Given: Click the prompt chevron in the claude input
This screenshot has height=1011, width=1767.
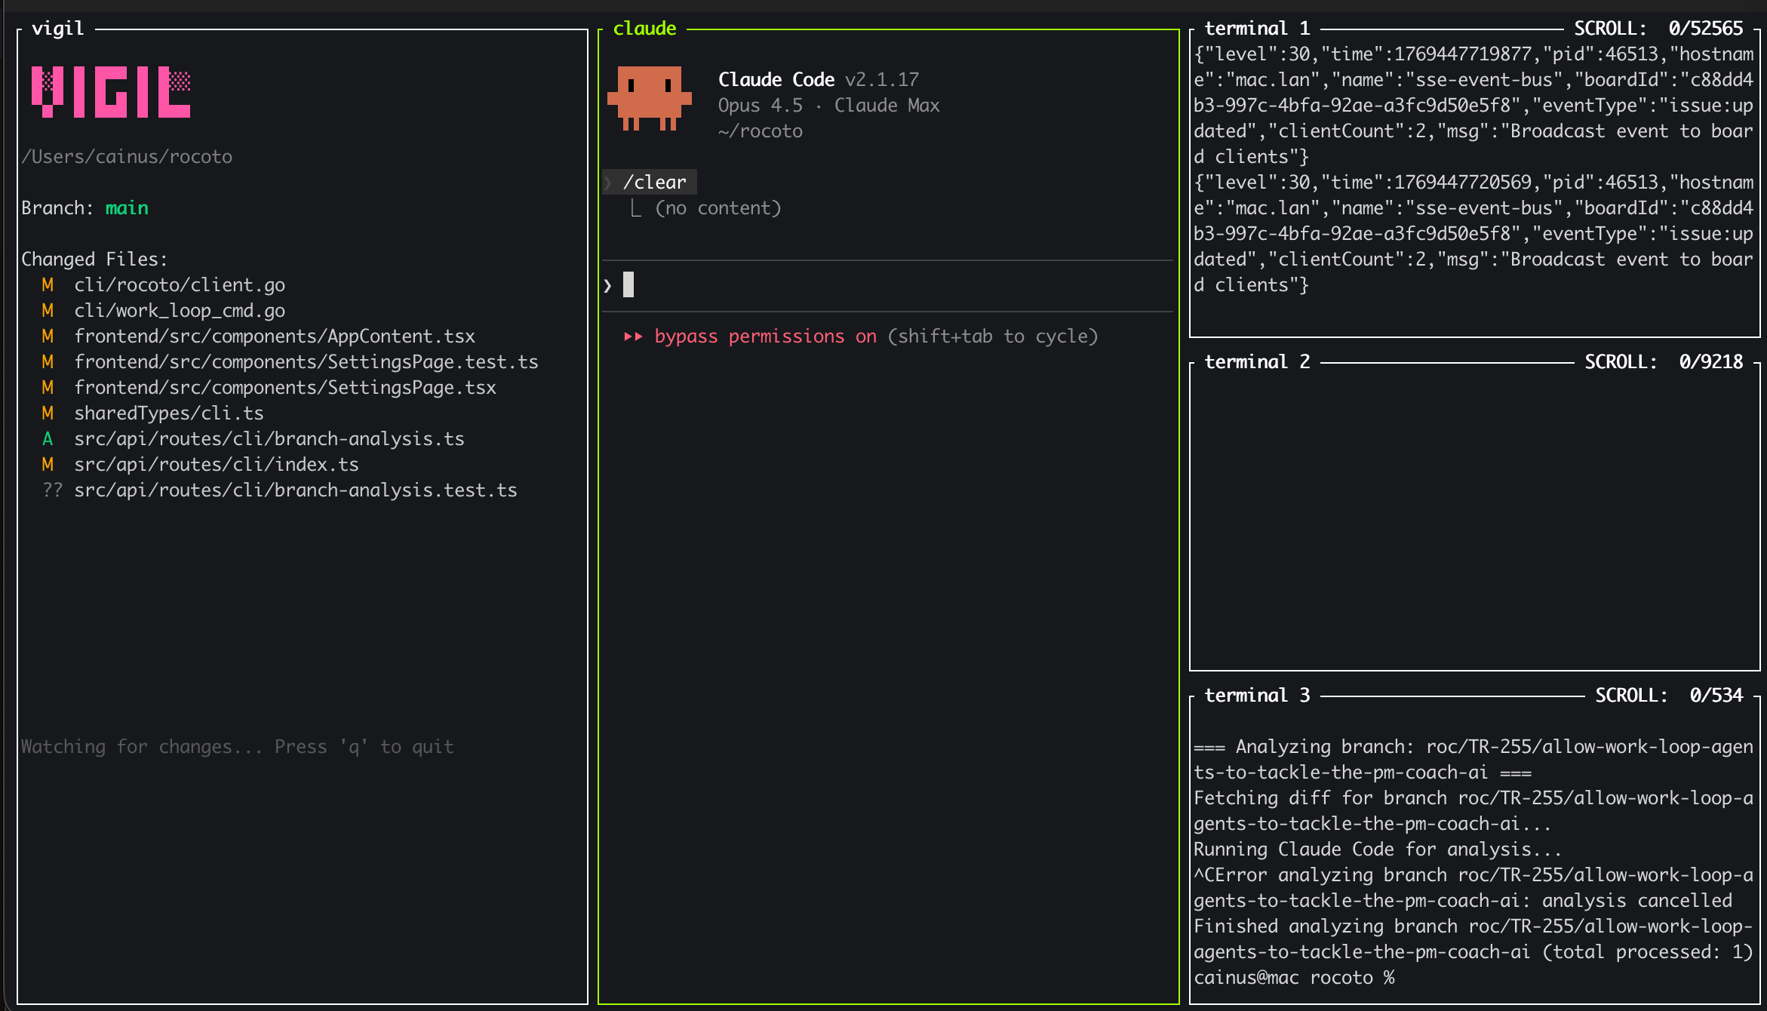Looking at the screenshot, I should [607, 284].
